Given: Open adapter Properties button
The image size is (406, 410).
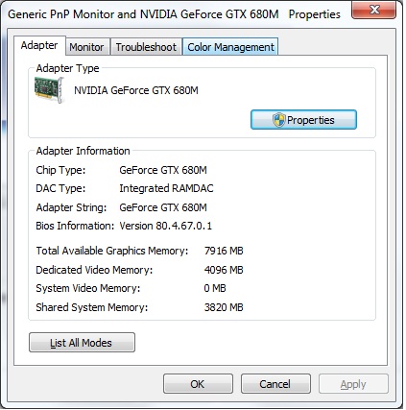Looking at the screenshot, I should point(303,120).
